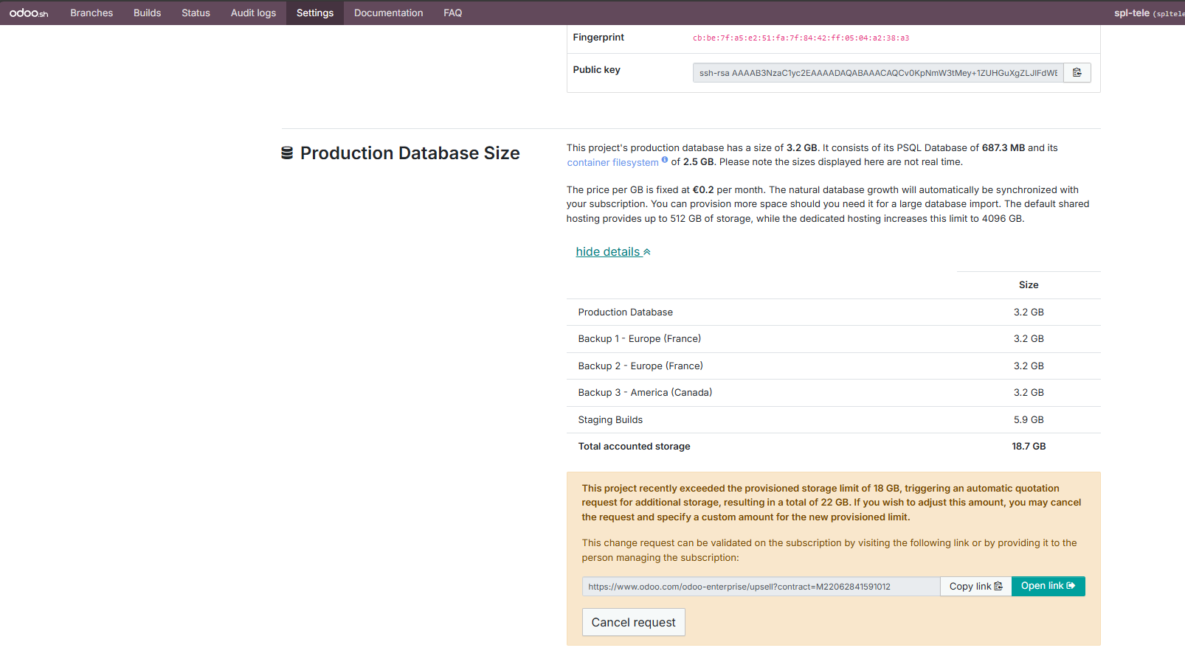Image resolution: width=1185 pixels, height=653 pixels.
Task: Click the container filesystem info icon
Action: pos(665,160)
